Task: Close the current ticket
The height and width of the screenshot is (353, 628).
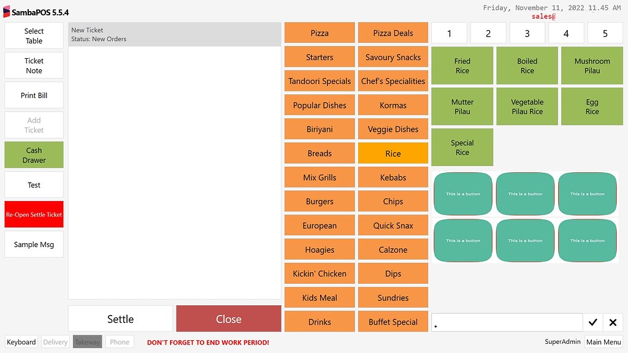Action: tap(228, 319)
